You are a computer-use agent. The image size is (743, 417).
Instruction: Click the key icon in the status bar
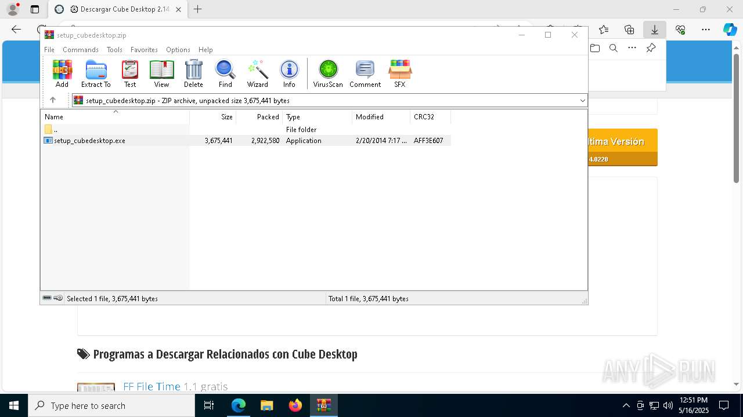(x=58, y=298)
